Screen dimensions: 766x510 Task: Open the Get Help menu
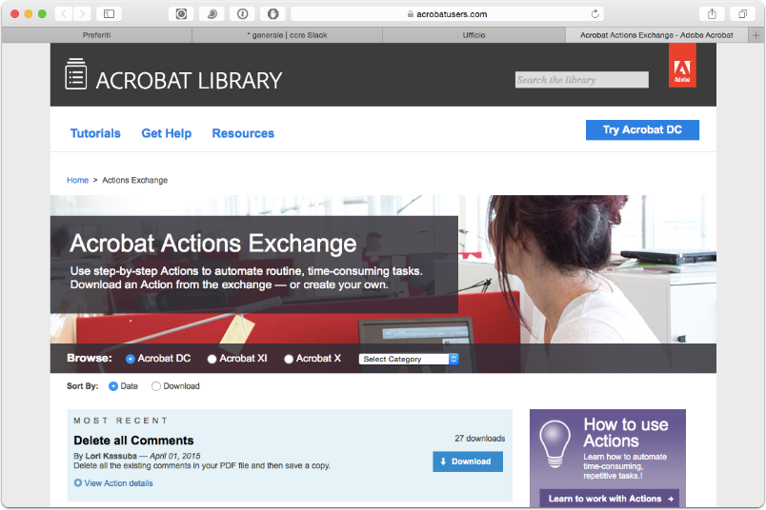click(x=166, y=133)
